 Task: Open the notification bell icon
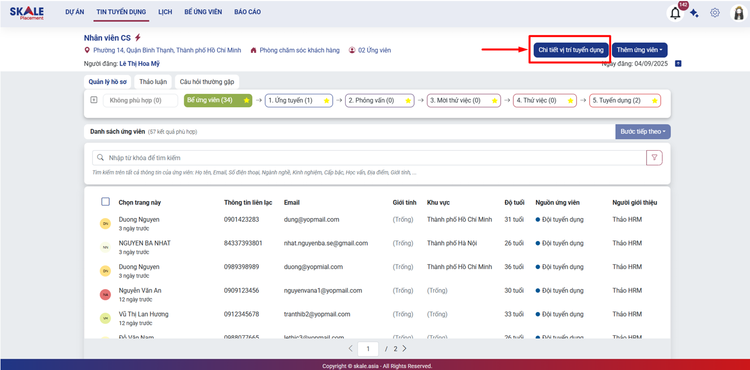tap(675, 13)
